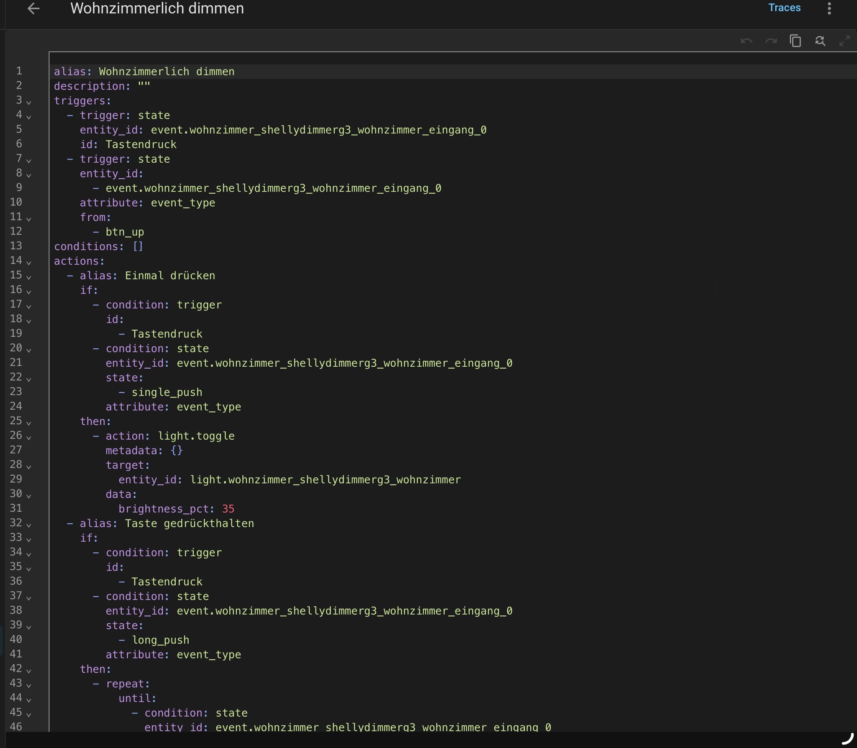Click the entity_id value on line 5
This screenshot has height=748, width=857.
click(319, 130)
